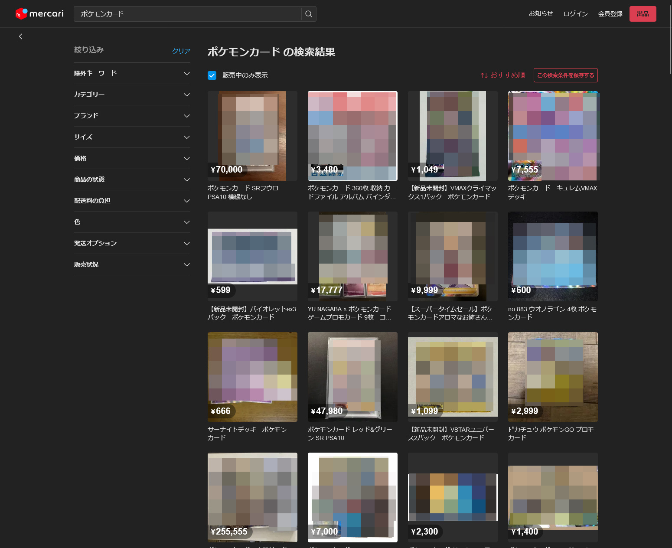
Task: Open the ¥2,300 listing image
Action: (x=453, y=497)
